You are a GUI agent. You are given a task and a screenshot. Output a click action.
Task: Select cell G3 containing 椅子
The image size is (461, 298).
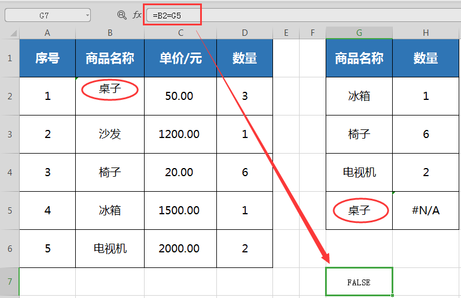pos(359,135)
